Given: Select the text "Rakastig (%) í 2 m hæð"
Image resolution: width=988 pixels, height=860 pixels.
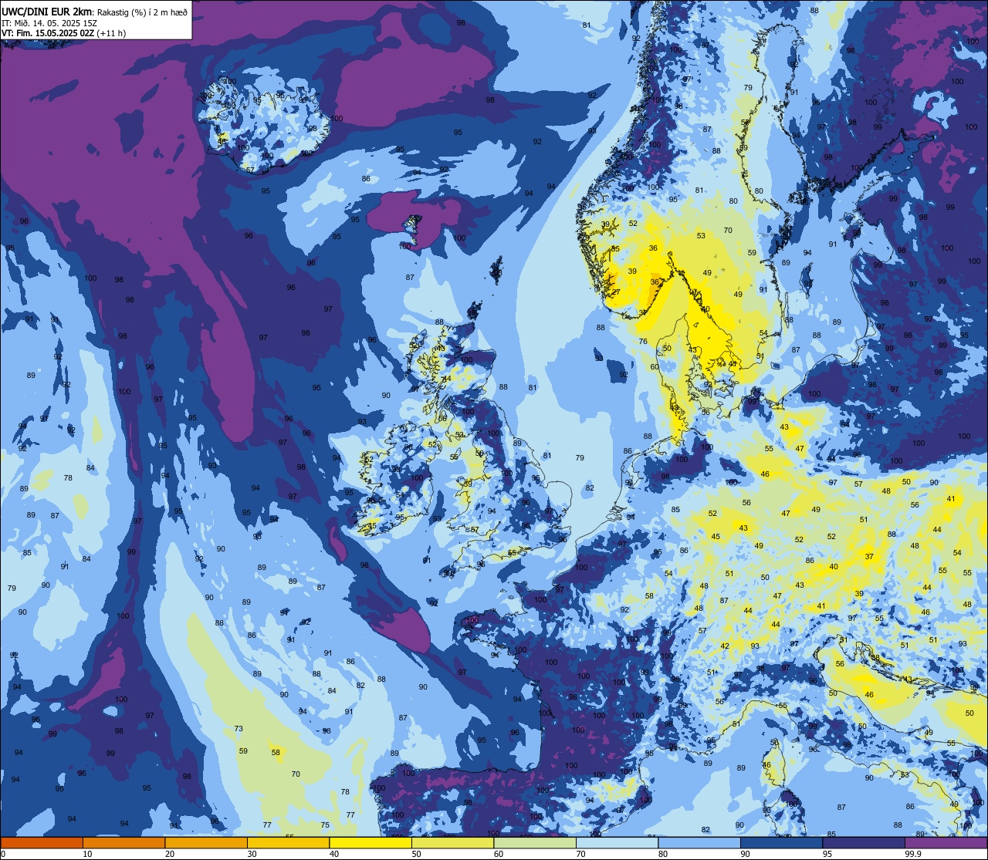Looking at the screenshot, I should pos(143,12).
